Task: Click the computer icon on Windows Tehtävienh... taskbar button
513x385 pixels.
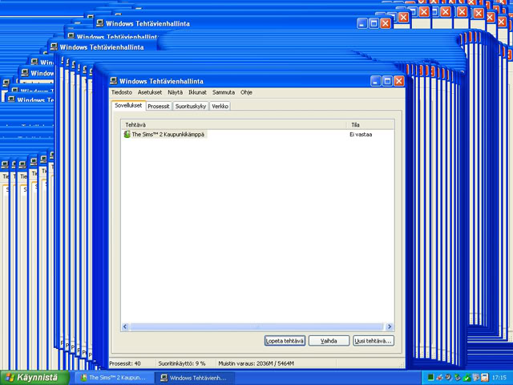Action: [164, 378]
